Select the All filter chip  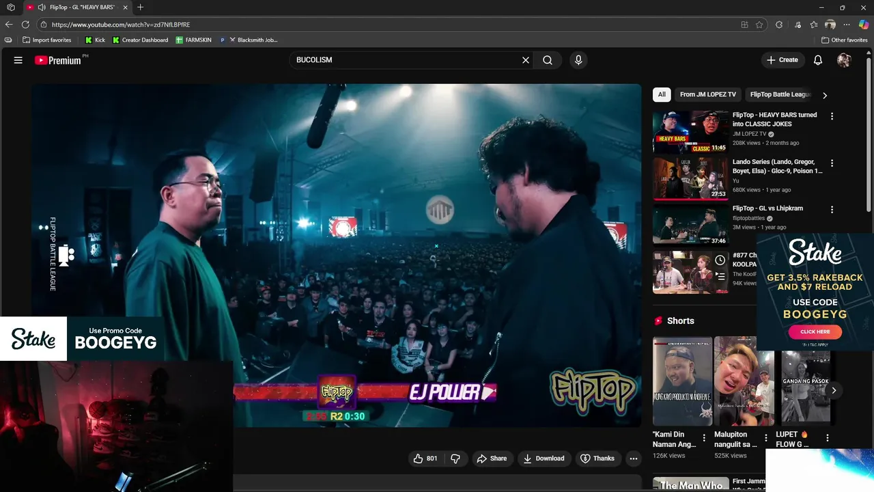click(662, 94)
